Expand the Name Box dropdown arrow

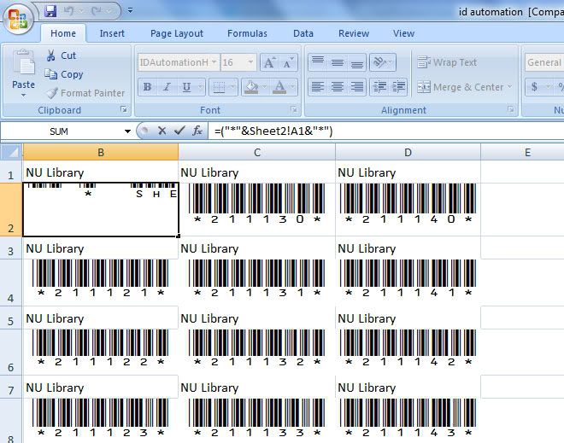127,131
